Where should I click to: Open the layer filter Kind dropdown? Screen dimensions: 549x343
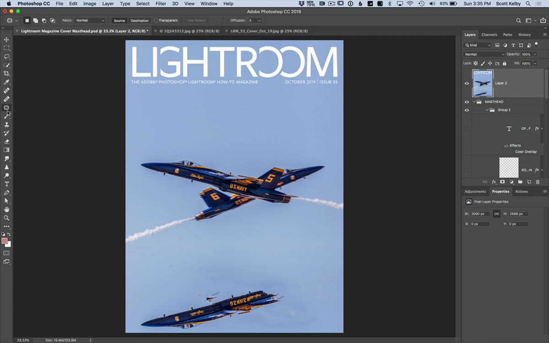point(478,45)
